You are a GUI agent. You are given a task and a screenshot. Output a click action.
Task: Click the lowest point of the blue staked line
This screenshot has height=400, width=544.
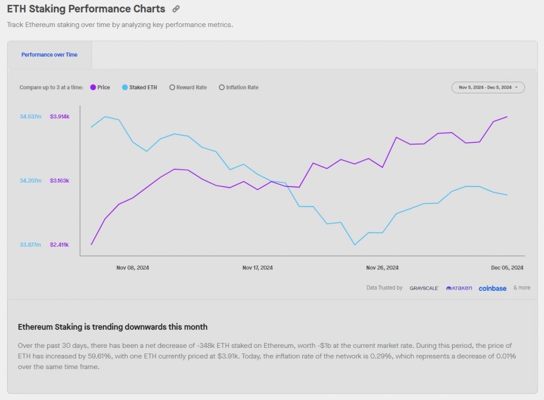coord(355,245)
